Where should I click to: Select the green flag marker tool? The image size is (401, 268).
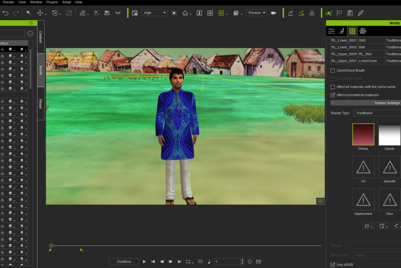(x=339, y=13)
